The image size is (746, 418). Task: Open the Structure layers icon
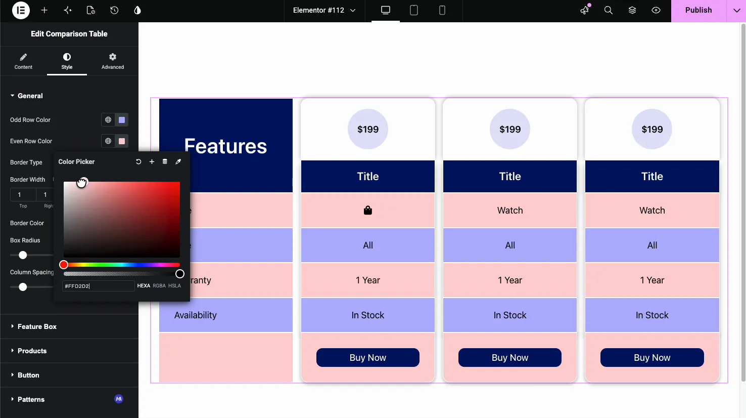(x=632, y=10)
